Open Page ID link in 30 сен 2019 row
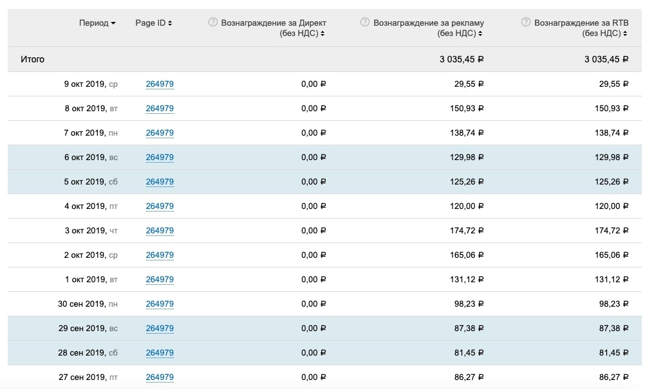This screenshot has width=654, height=389. coord(160,304)
